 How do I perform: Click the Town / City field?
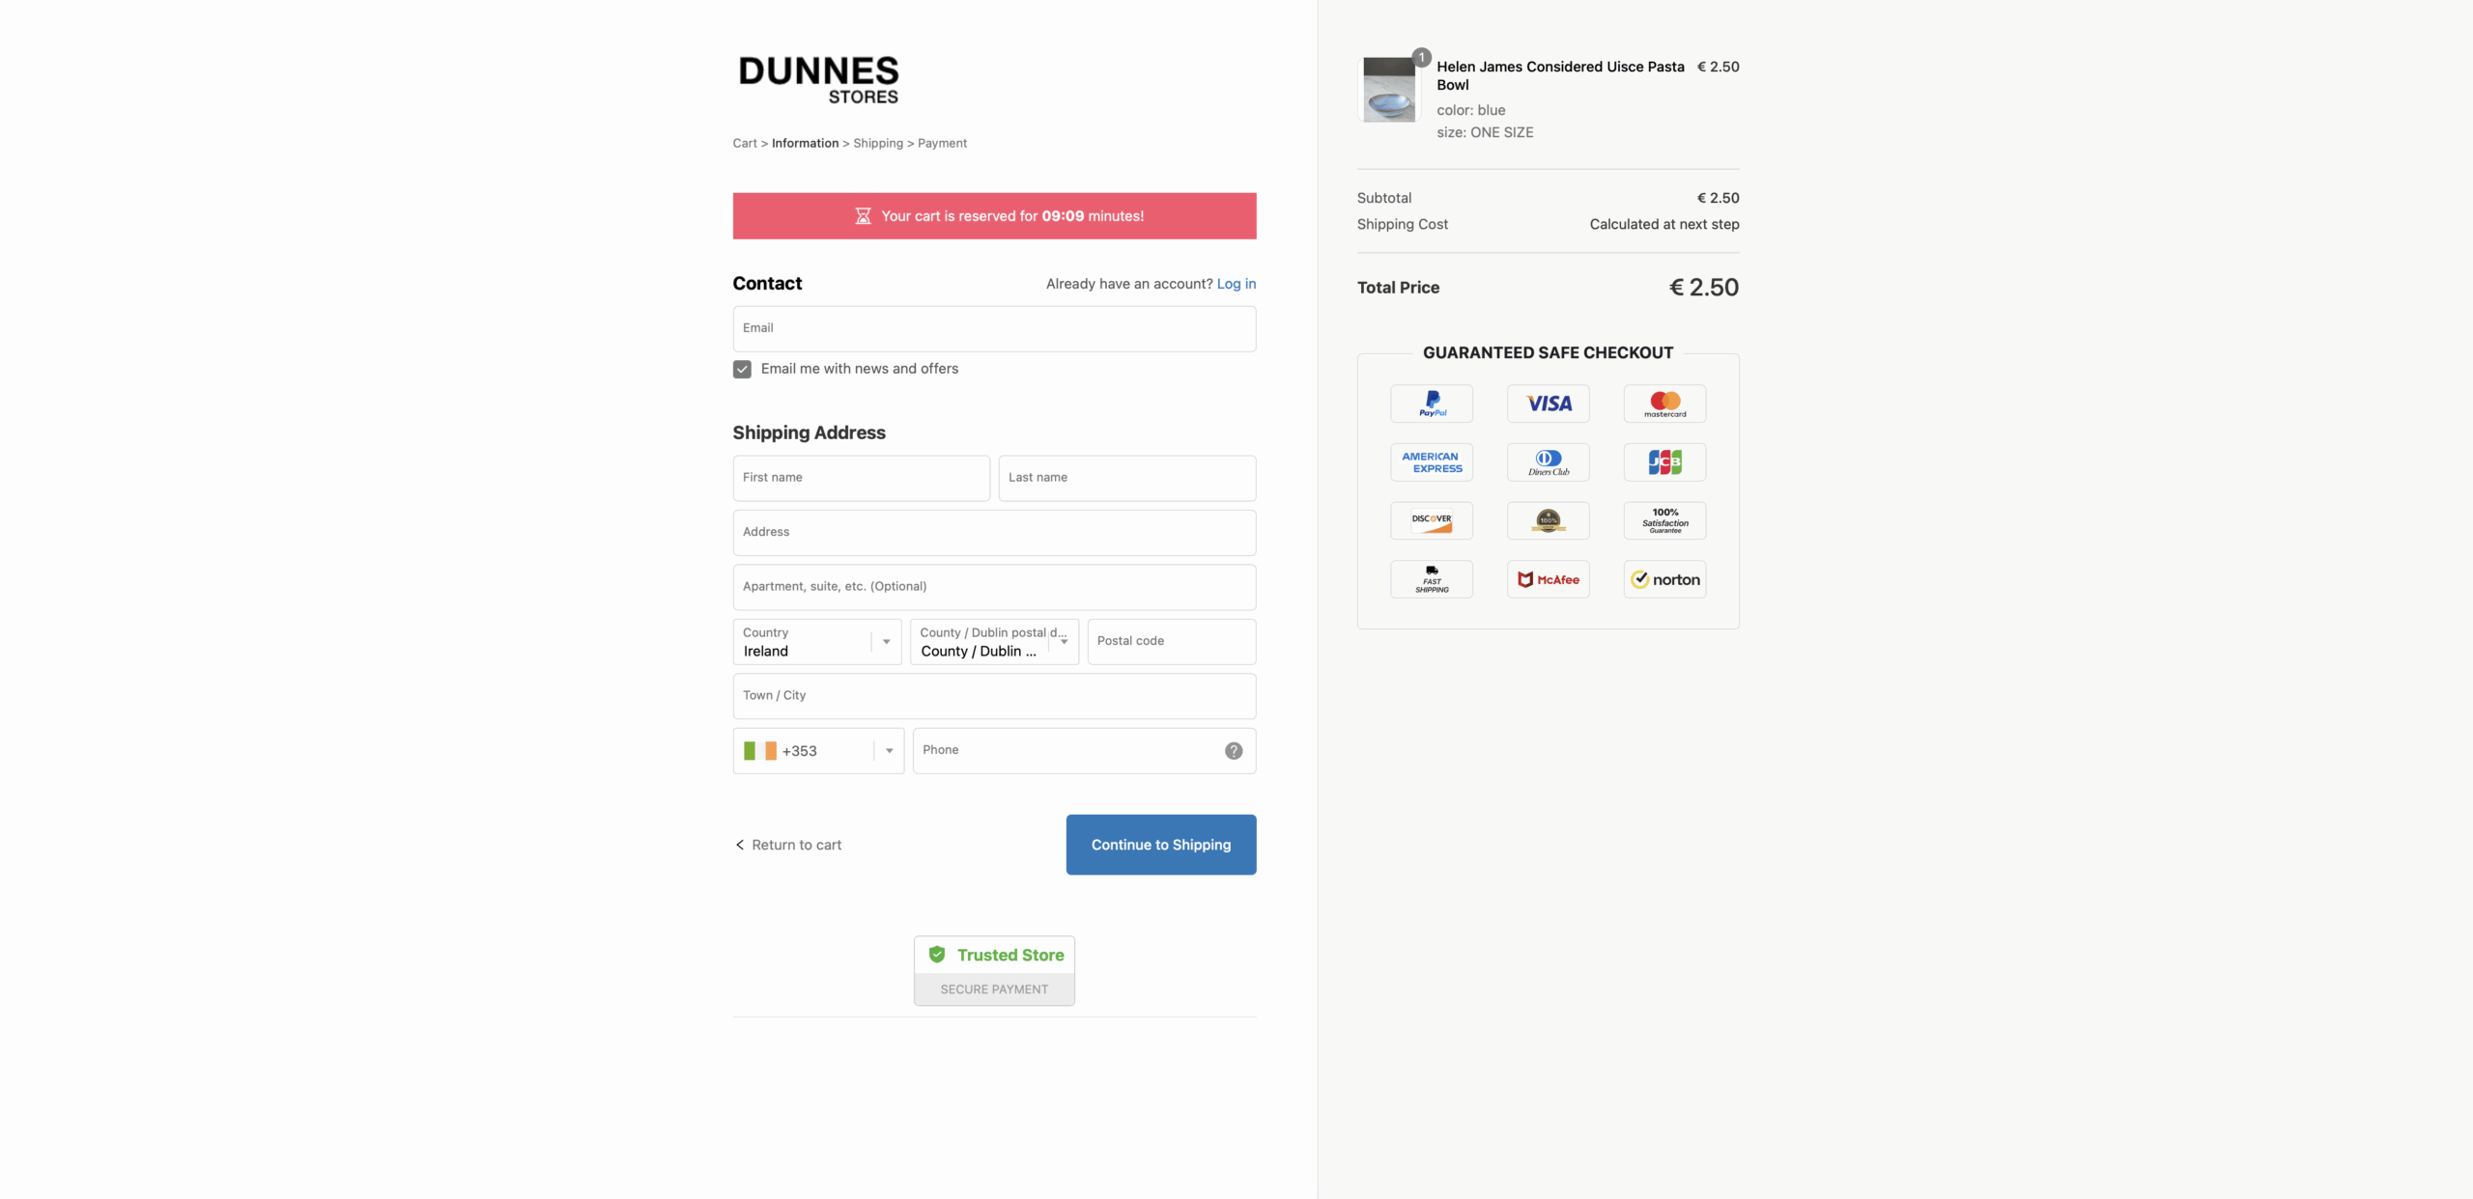(x=994, y=696)
